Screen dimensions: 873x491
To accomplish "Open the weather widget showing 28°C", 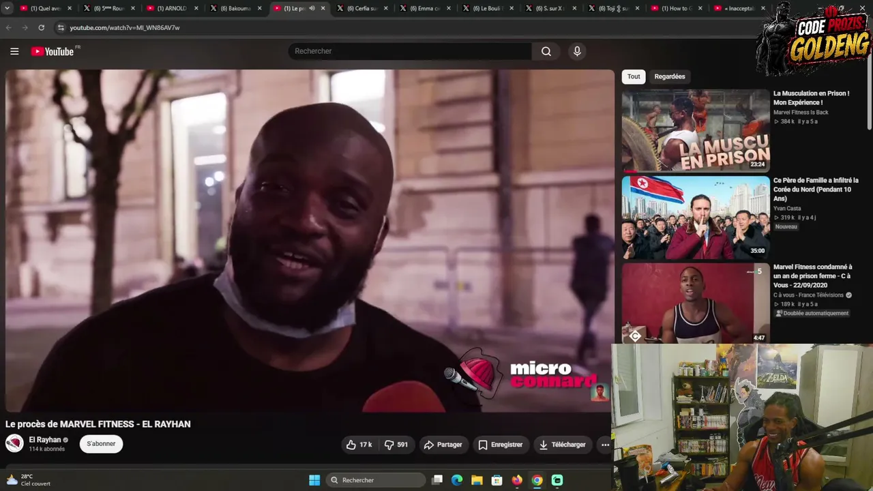I will 29,480.
